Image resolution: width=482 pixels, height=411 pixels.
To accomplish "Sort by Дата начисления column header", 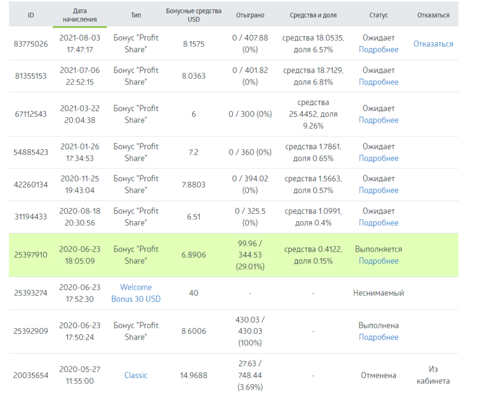I will tap(80, 15).
